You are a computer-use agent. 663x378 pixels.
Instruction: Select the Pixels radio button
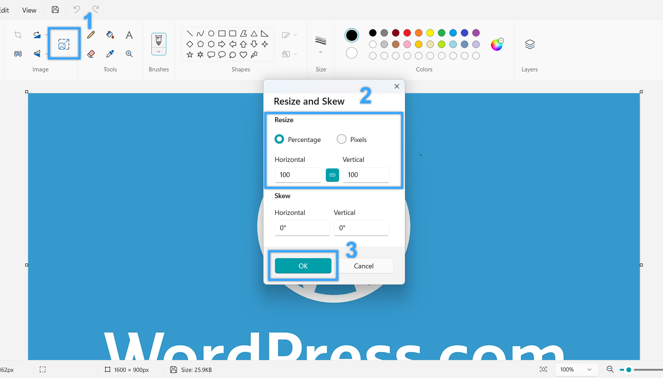[341, 139]
